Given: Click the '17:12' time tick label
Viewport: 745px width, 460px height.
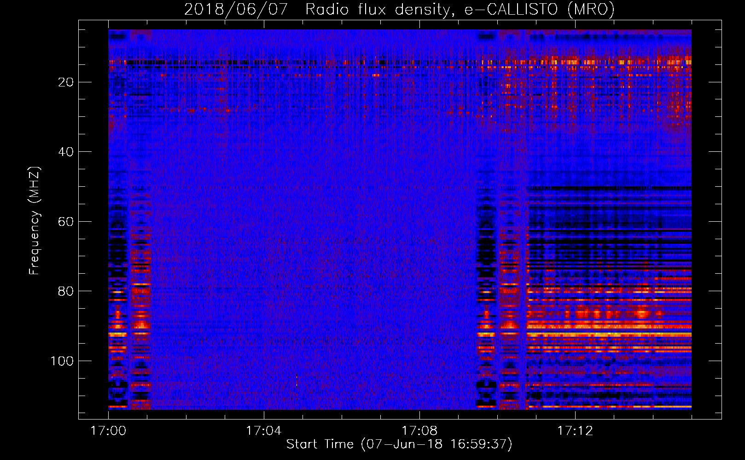Looking at the screenshot, I should point(575,431).
